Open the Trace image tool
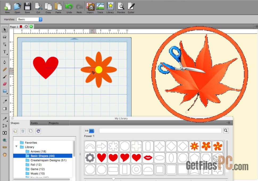The height and width of the screenshot is (181, 258). [100, 8]
